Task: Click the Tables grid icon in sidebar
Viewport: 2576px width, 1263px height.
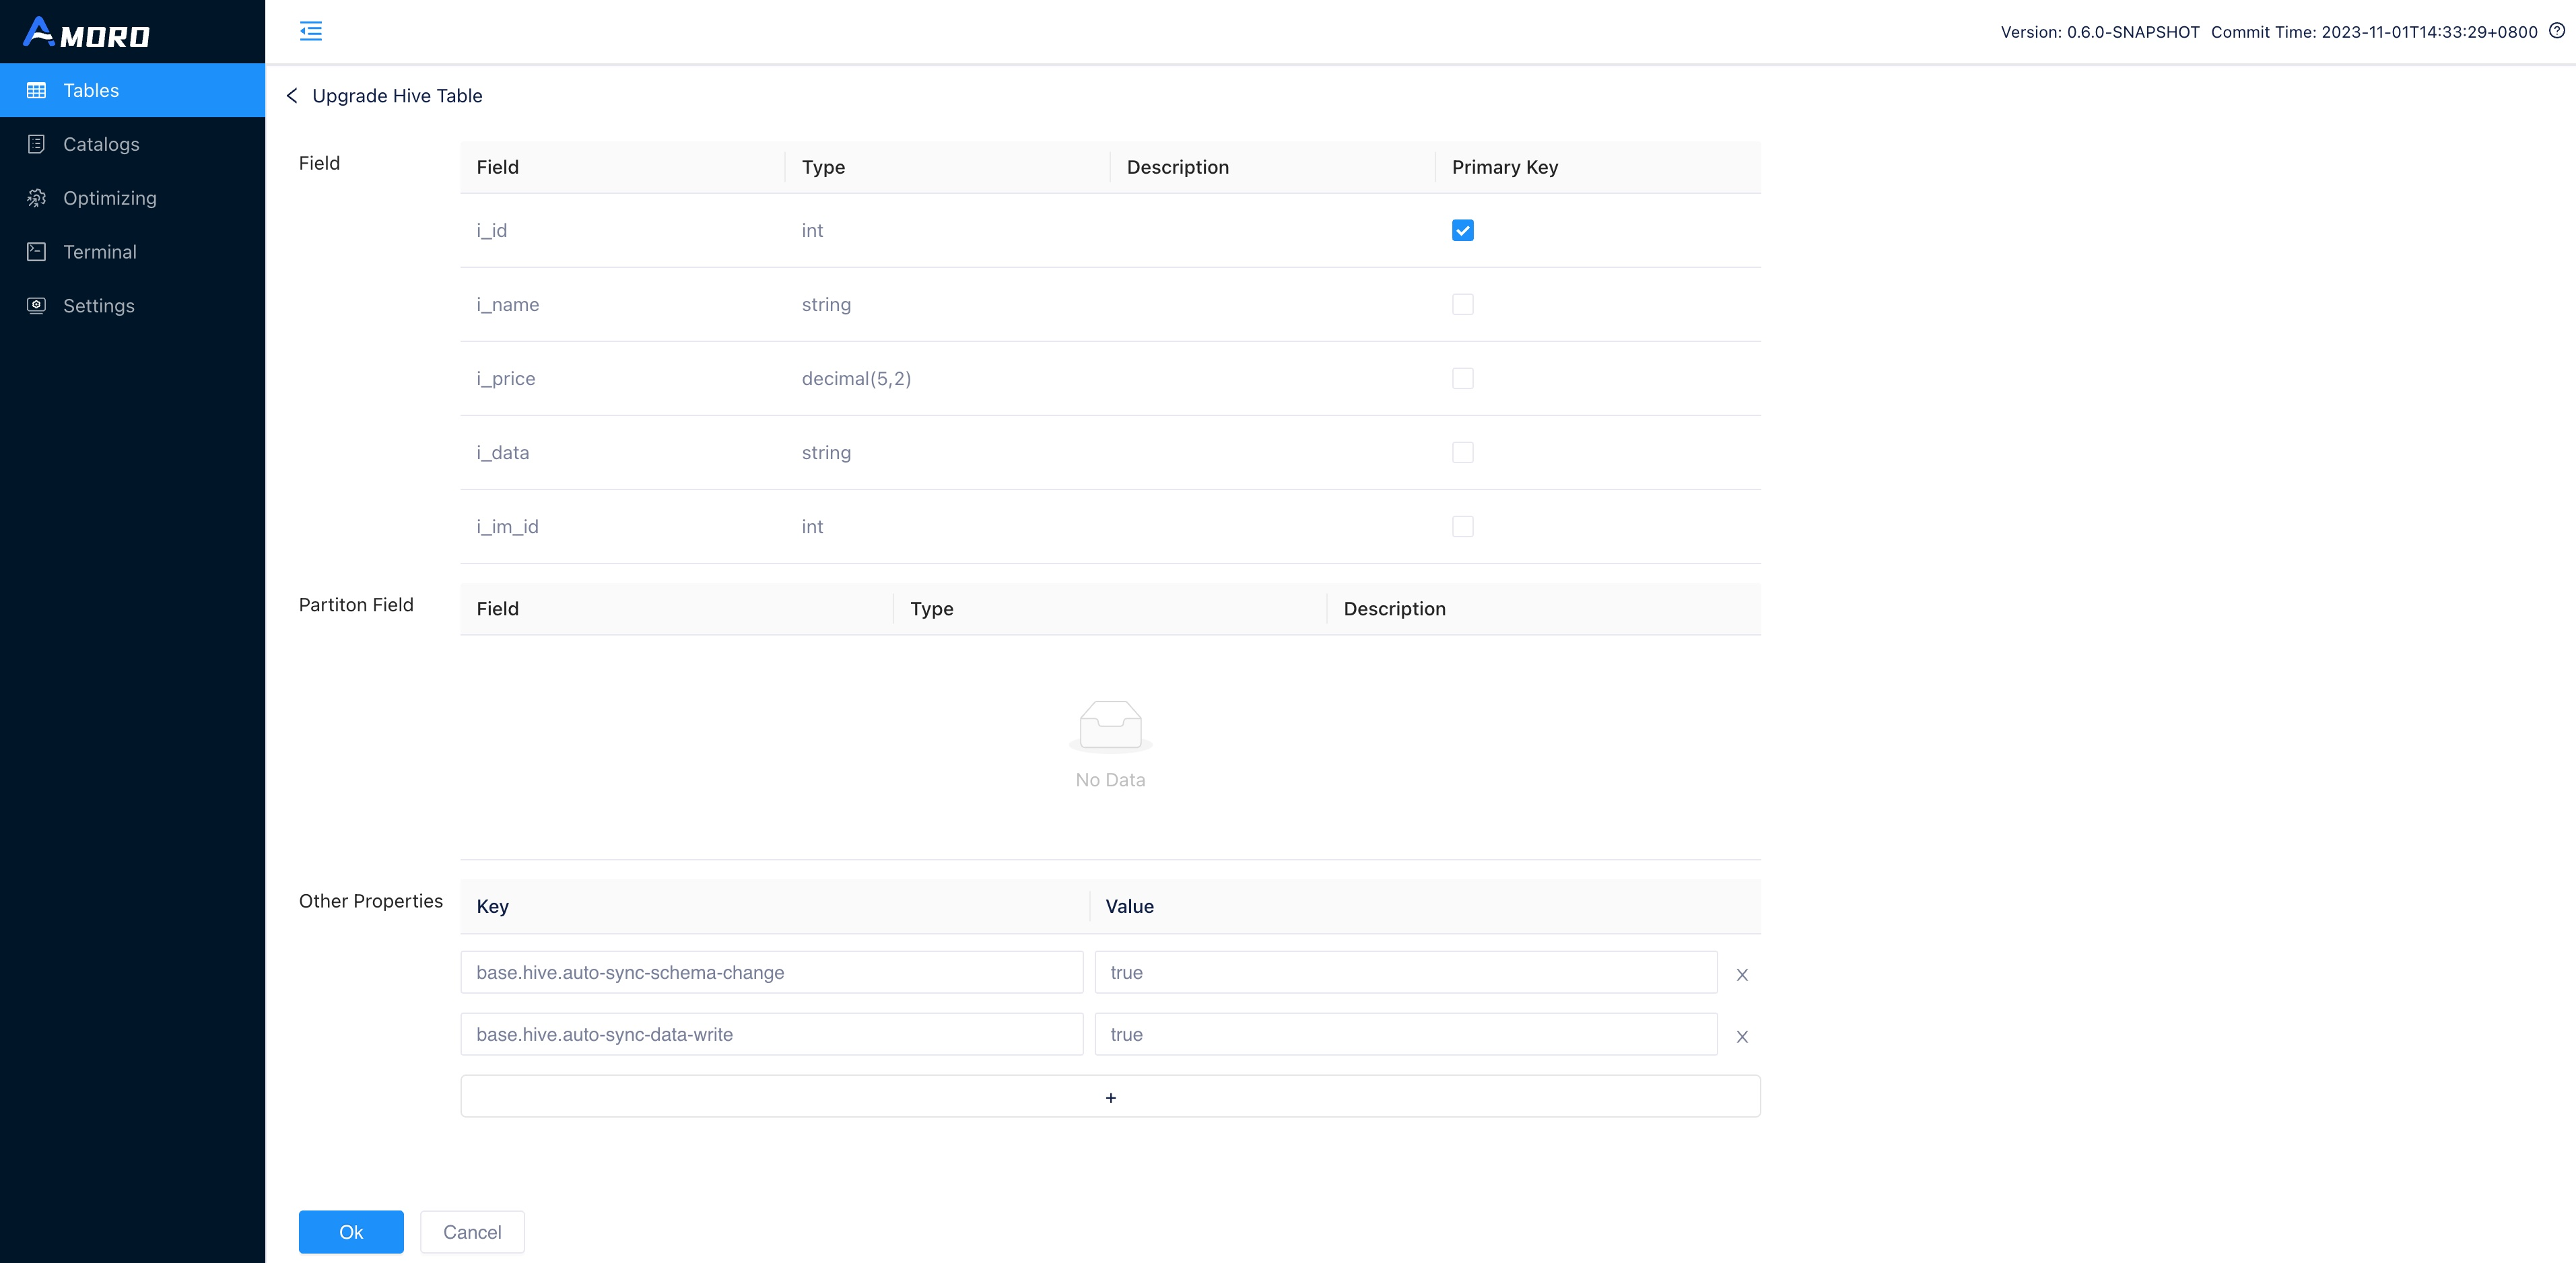Action: pos(37,90)
